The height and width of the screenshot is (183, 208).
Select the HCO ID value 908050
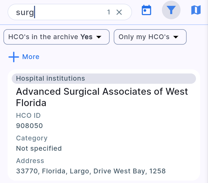(x=30, y=126)
